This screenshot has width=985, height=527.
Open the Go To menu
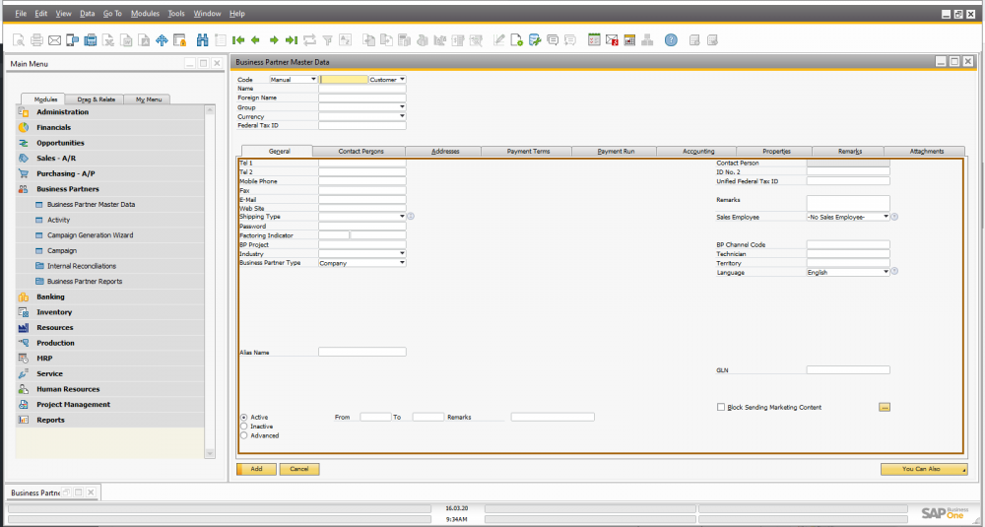tap(112, 13)
